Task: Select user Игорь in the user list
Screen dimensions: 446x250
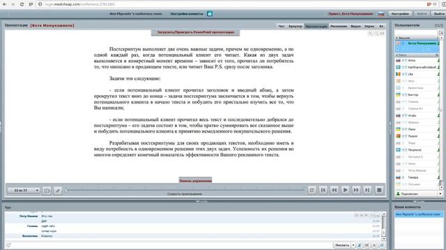Action: (x=417, y=115)
